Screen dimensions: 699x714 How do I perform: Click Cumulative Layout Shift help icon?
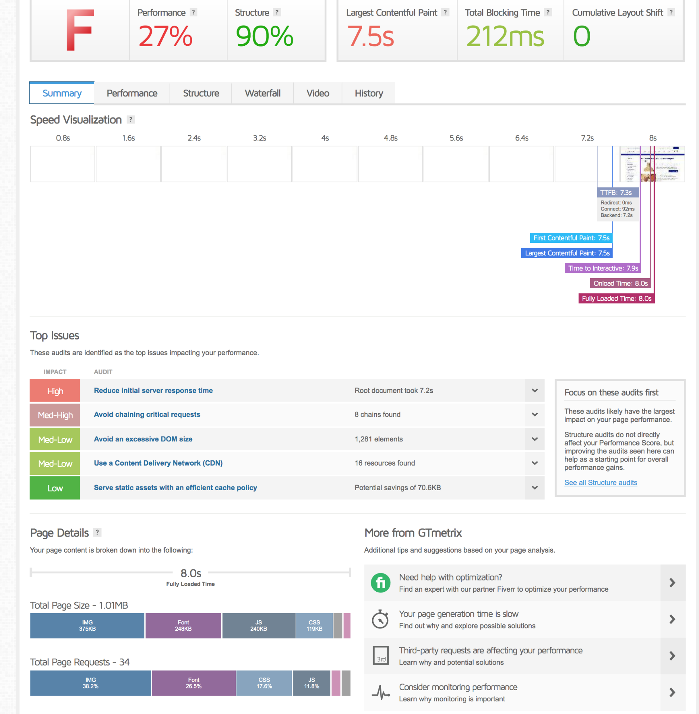click(671, 12)
